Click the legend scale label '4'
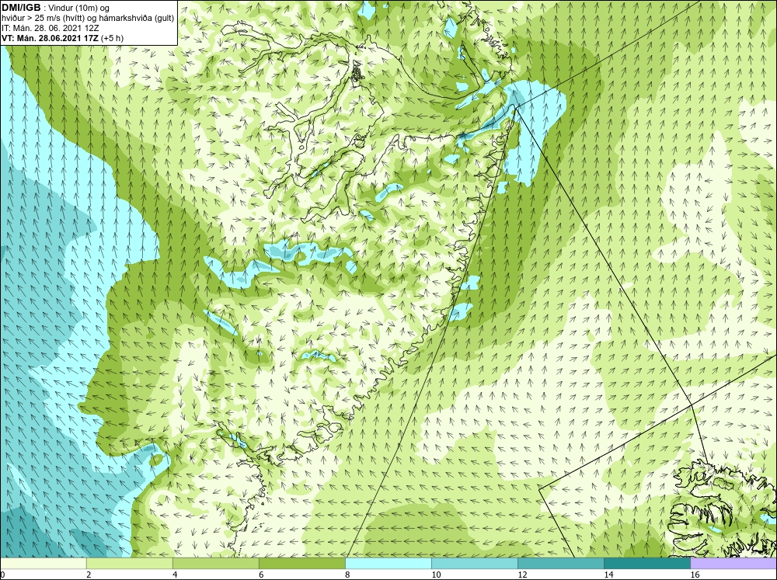777x580 pixels. click(175, 575)
